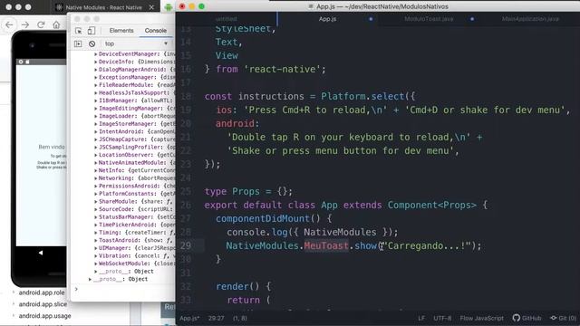Switch to the DevTools Elements tab
This screenshot has height=326, width=580.
pos(121,31)
